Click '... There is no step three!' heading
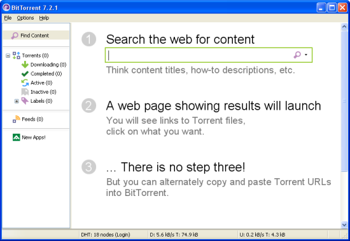 pyautogui.click(x=176, y=167)
